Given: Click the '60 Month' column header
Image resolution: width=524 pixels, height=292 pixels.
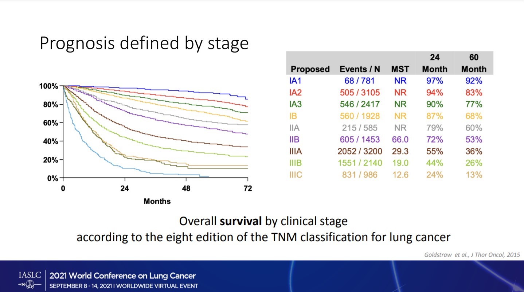Looking at the screenshot, I should tap(473, 63).
